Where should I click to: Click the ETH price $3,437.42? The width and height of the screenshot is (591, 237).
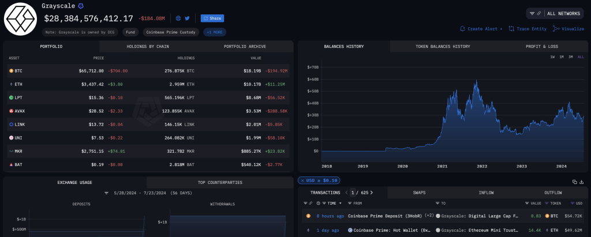pos(91,84)
